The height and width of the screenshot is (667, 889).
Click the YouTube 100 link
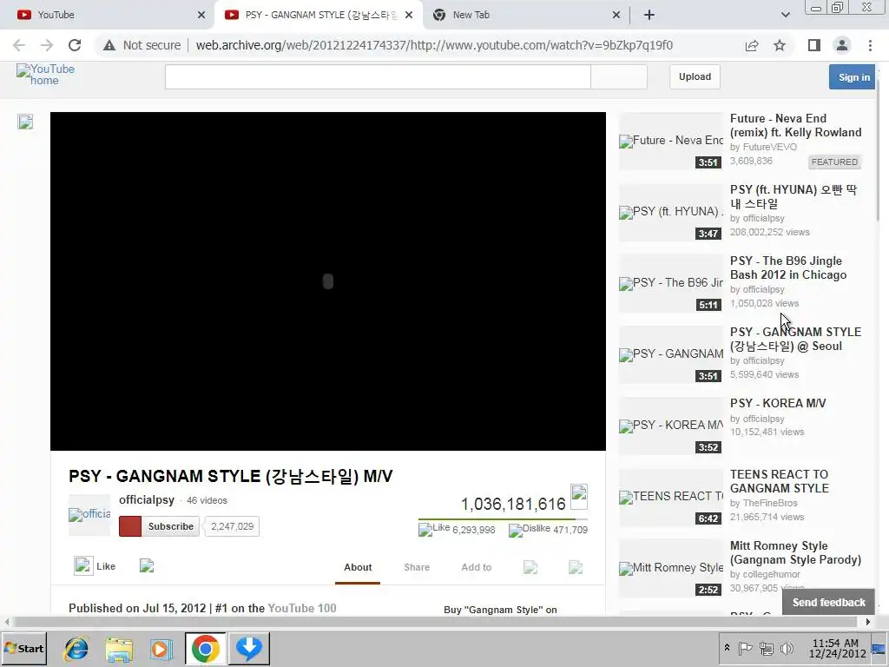(301, 608)
